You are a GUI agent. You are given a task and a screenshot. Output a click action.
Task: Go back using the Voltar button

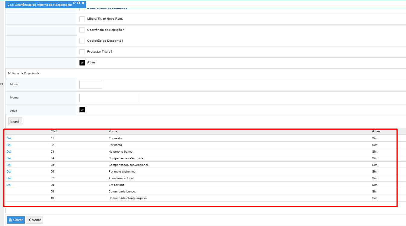[x=34, y=220]
